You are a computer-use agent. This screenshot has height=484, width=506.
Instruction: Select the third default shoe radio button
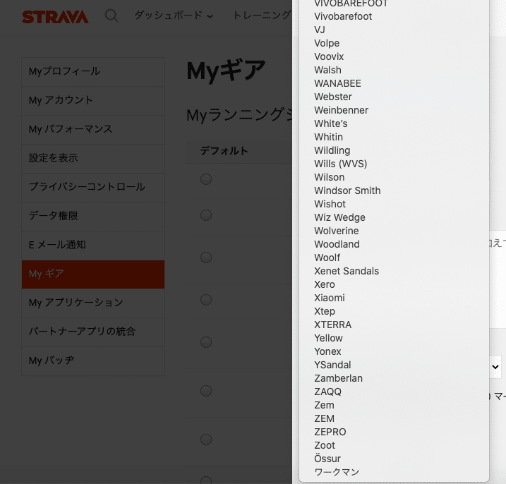(x=206, y=258)
